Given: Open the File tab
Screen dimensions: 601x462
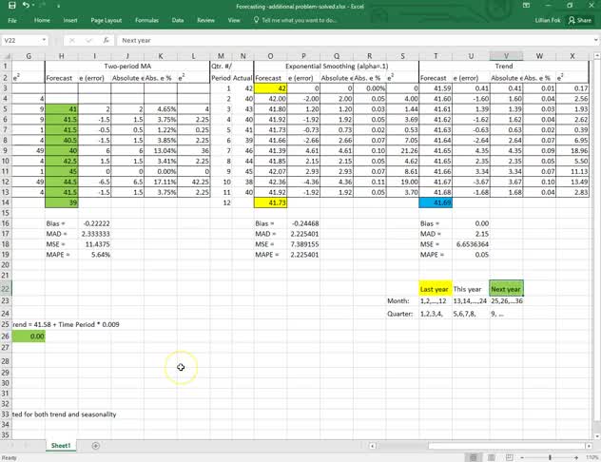Looking at the screenshot, I should [x=12, y=19].
